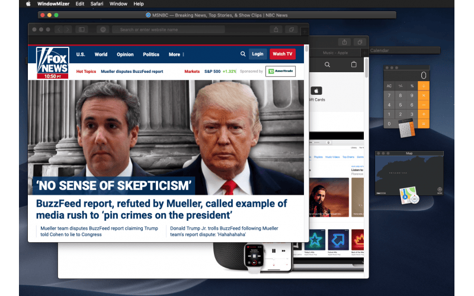Open the Safari menu

(97, 4)
